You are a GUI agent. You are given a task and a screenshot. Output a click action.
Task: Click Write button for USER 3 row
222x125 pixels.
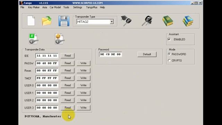83,108
